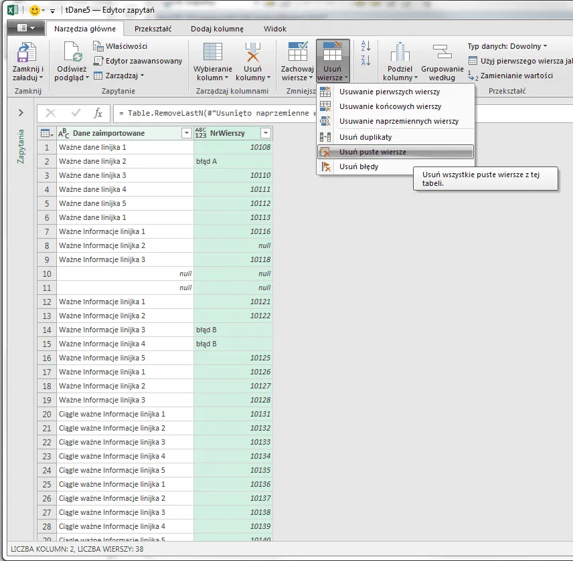Open the Dane zaimportowane column filter dropdown
573x561 pixels.
coord(186,133)
